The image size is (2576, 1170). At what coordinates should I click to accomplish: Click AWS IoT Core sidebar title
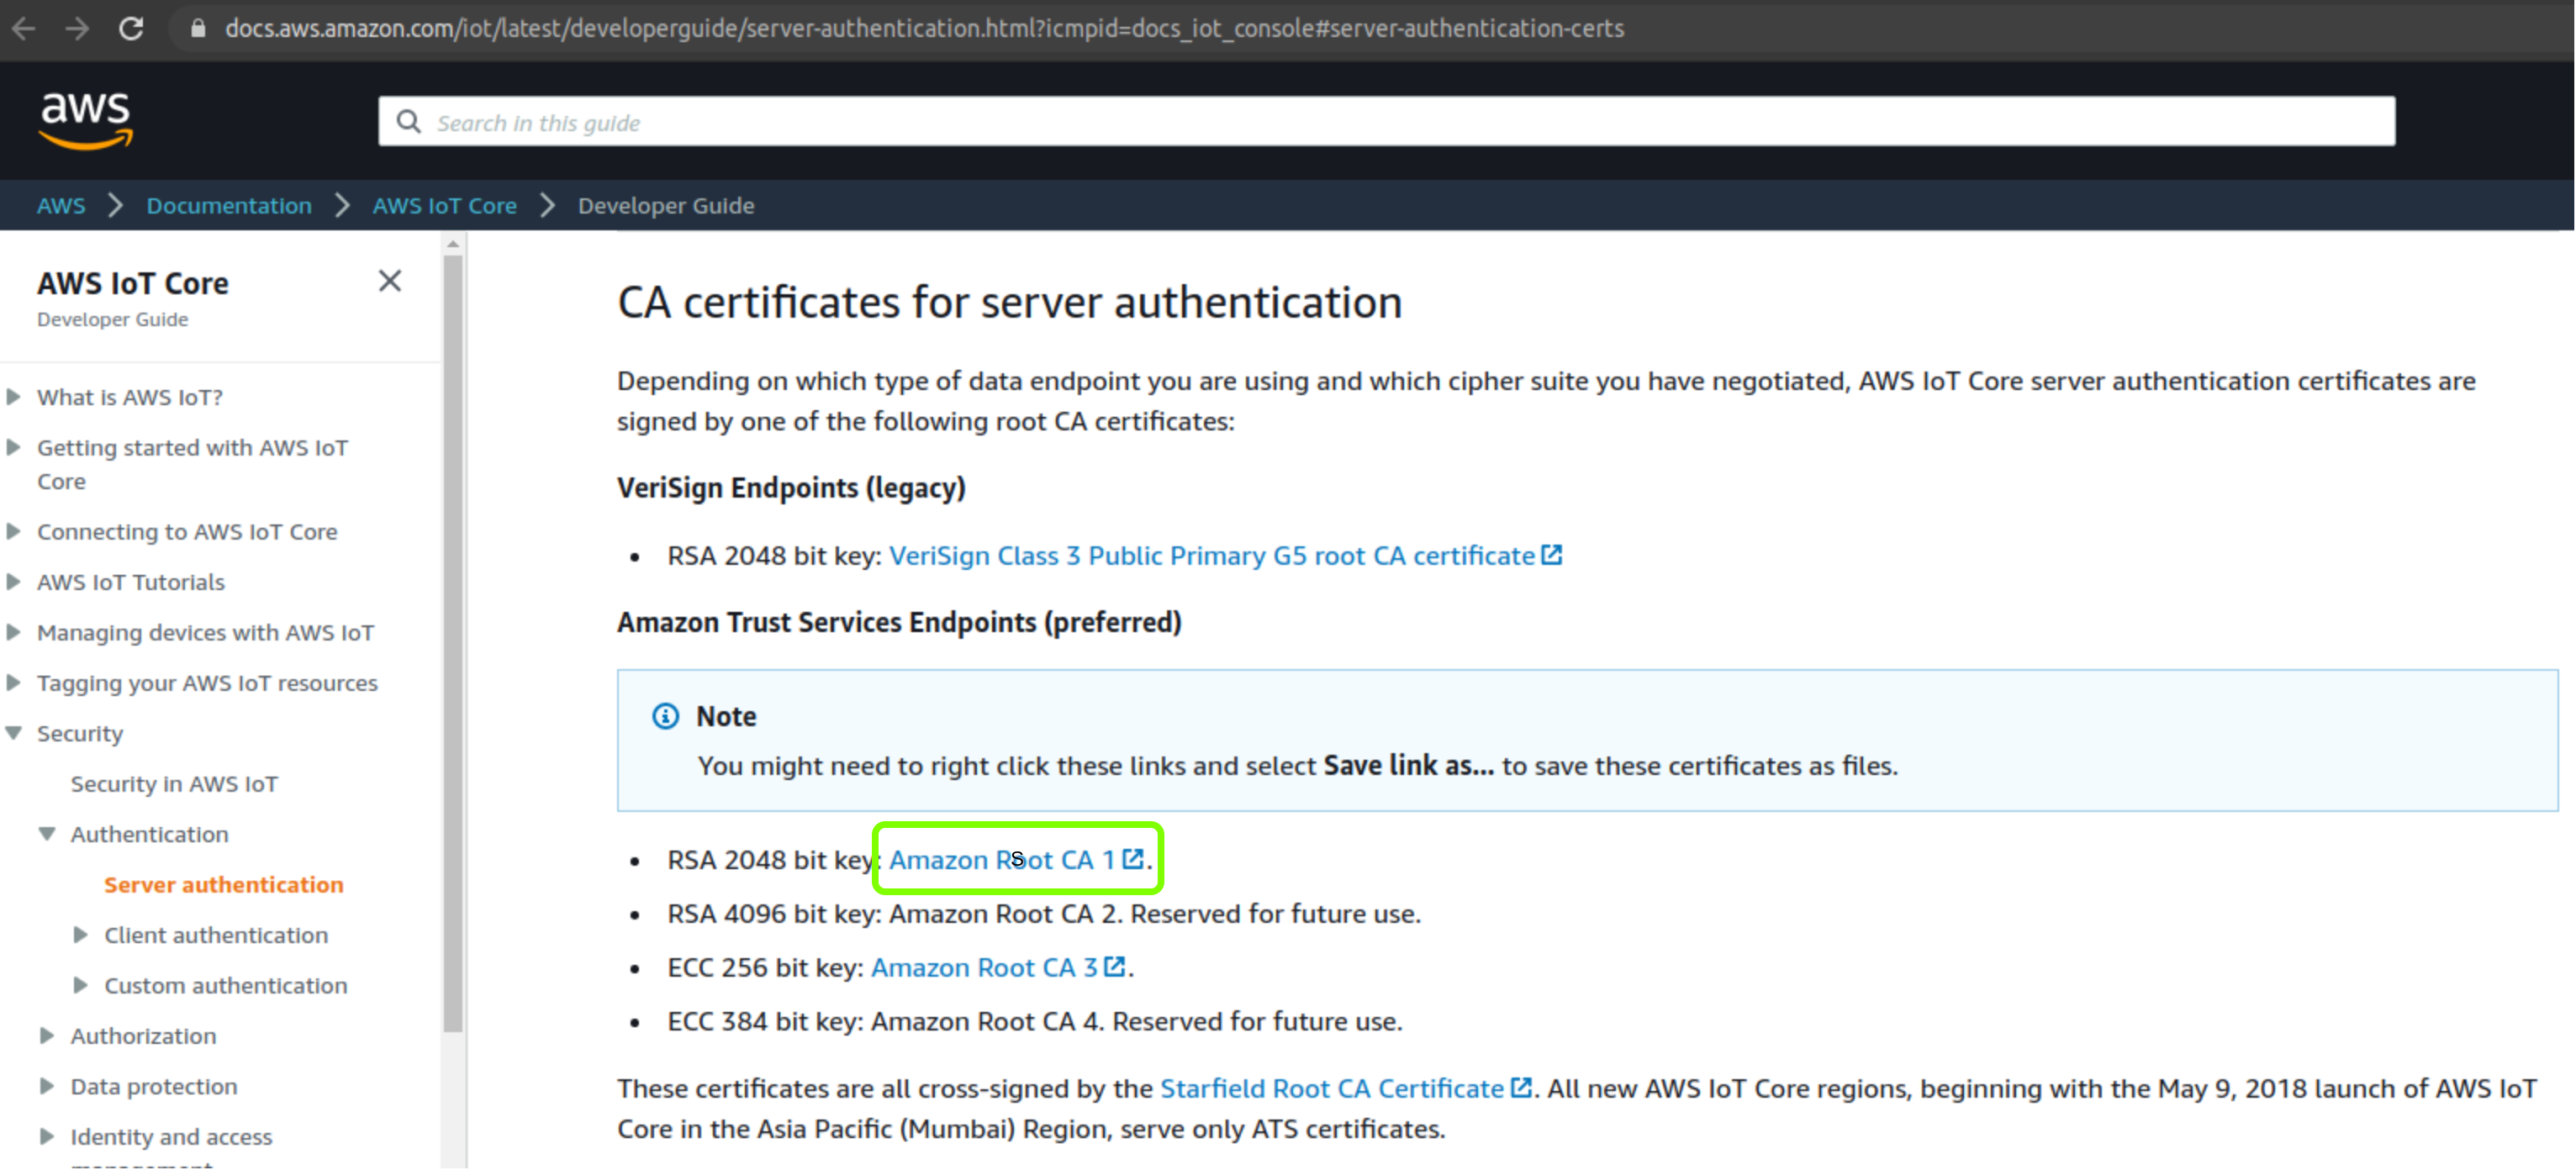click(x=133, y=283)
